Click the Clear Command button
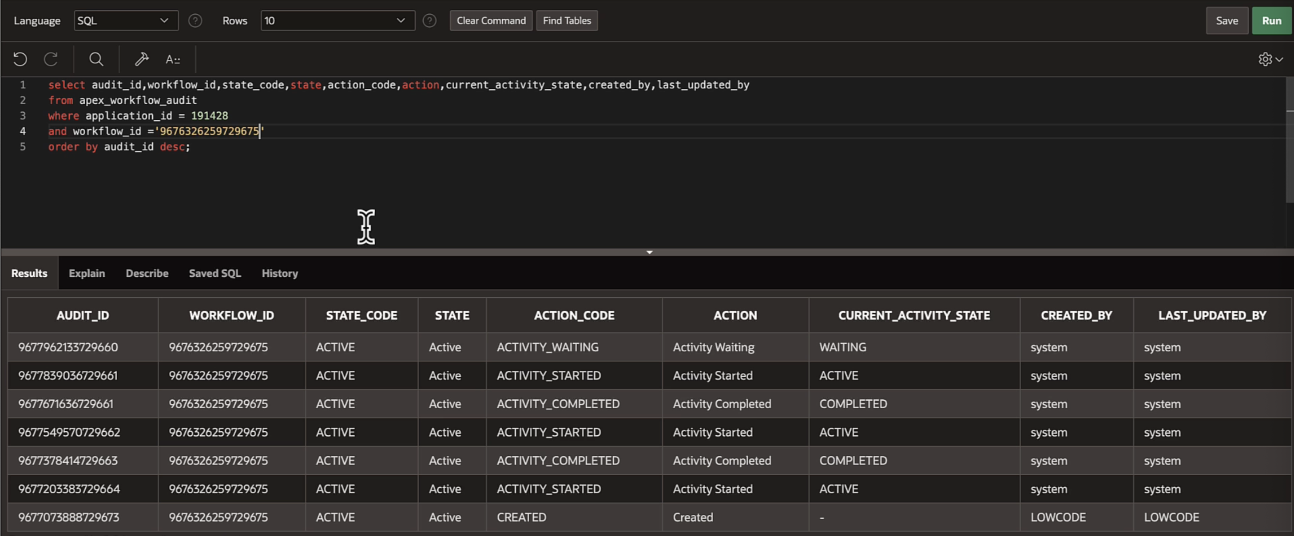Screen dimensions: 1294x536 tap(491, 20)
